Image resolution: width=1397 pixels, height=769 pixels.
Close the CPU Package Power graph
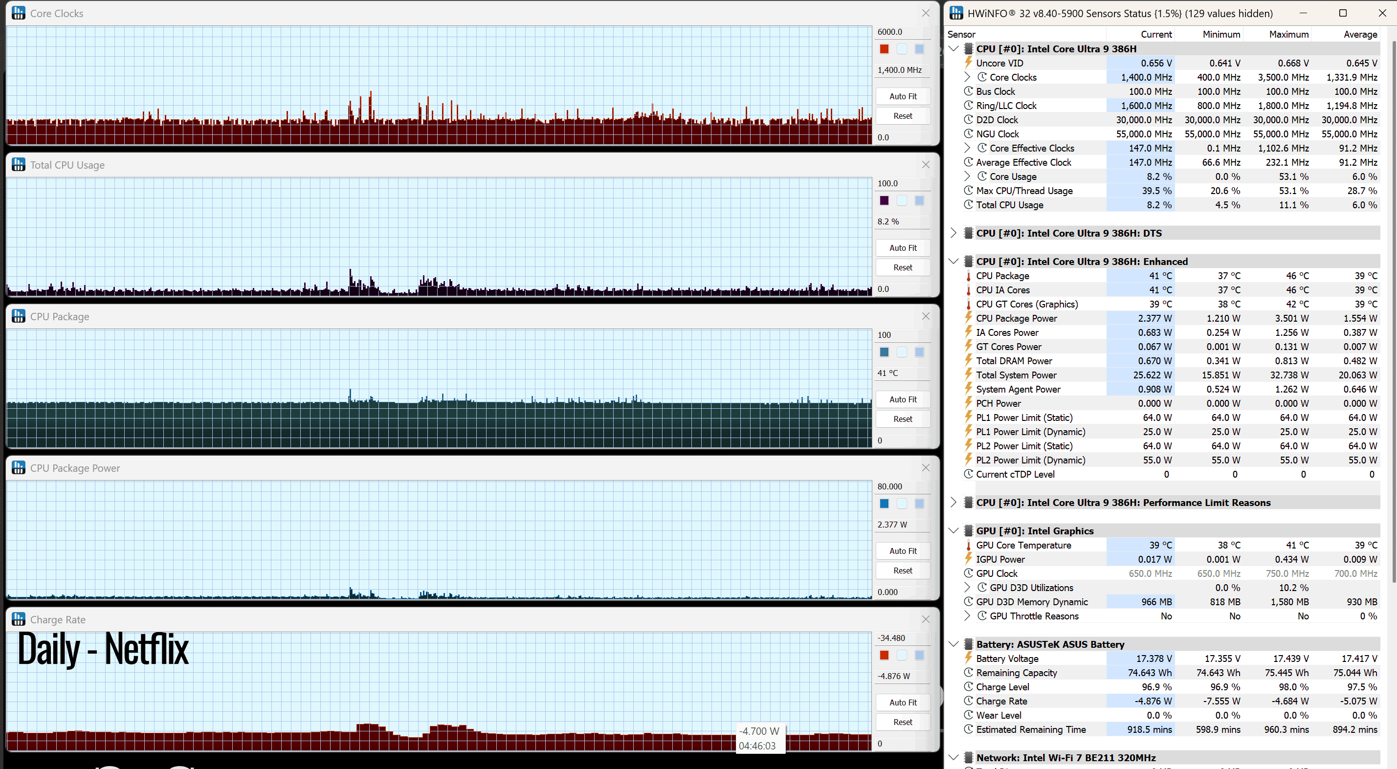[x=926, y=467]
